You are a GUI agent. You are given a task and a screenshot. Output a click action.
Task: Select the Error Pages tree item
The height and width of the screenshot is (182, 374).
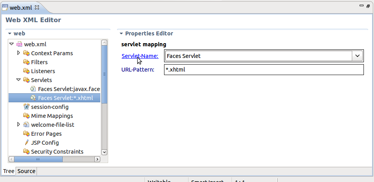point(46,133)
